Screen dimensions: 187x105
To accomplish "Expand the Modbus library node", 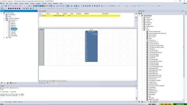I will click(x=142, y=24).
